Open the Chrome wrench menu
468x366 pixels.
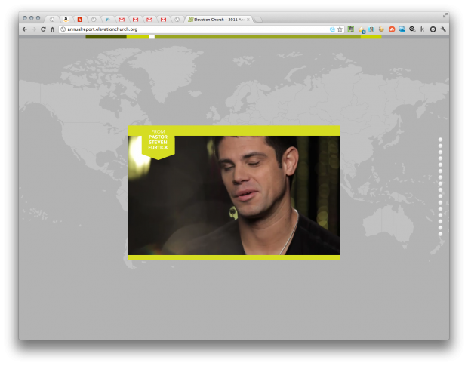tap(443, 29)
